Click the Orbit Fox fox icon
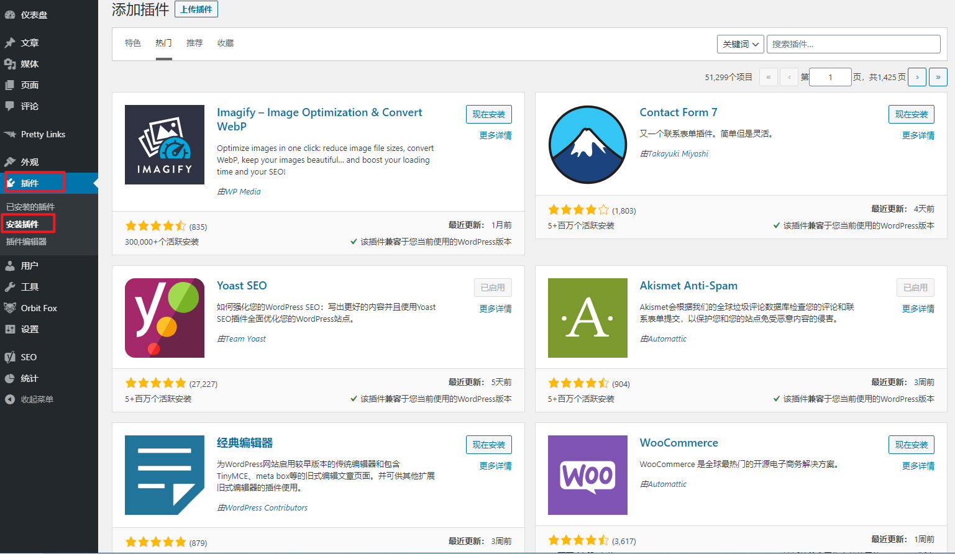Screen dimensions: 955x554 point(10,308)
